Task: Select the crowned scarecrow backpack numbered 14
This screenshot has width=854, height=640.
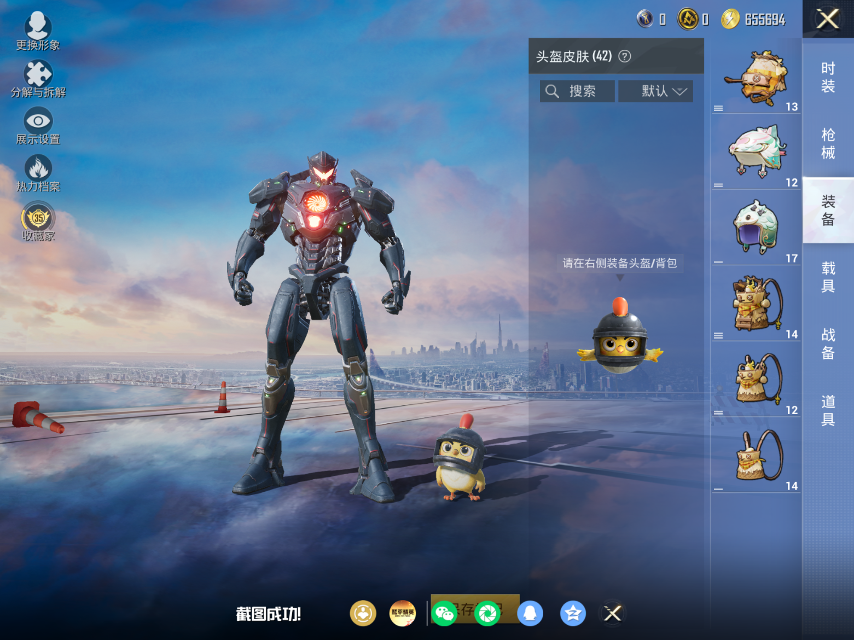Action: point(756,305)
